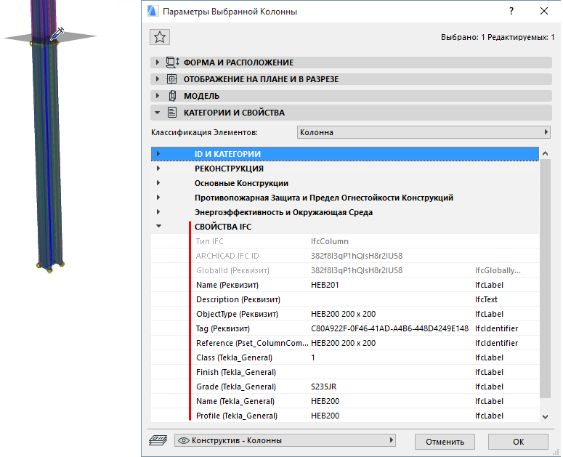Close the Параметры Выбранной Колонны dialog
Screen dimensions: 563x457
(544, 11)
